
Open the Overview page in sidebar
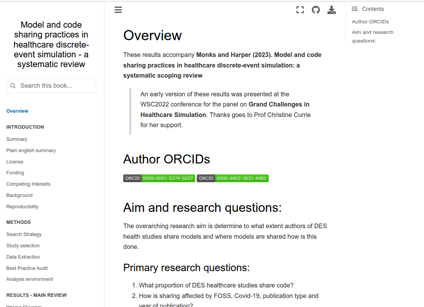[x=17, y=111]
